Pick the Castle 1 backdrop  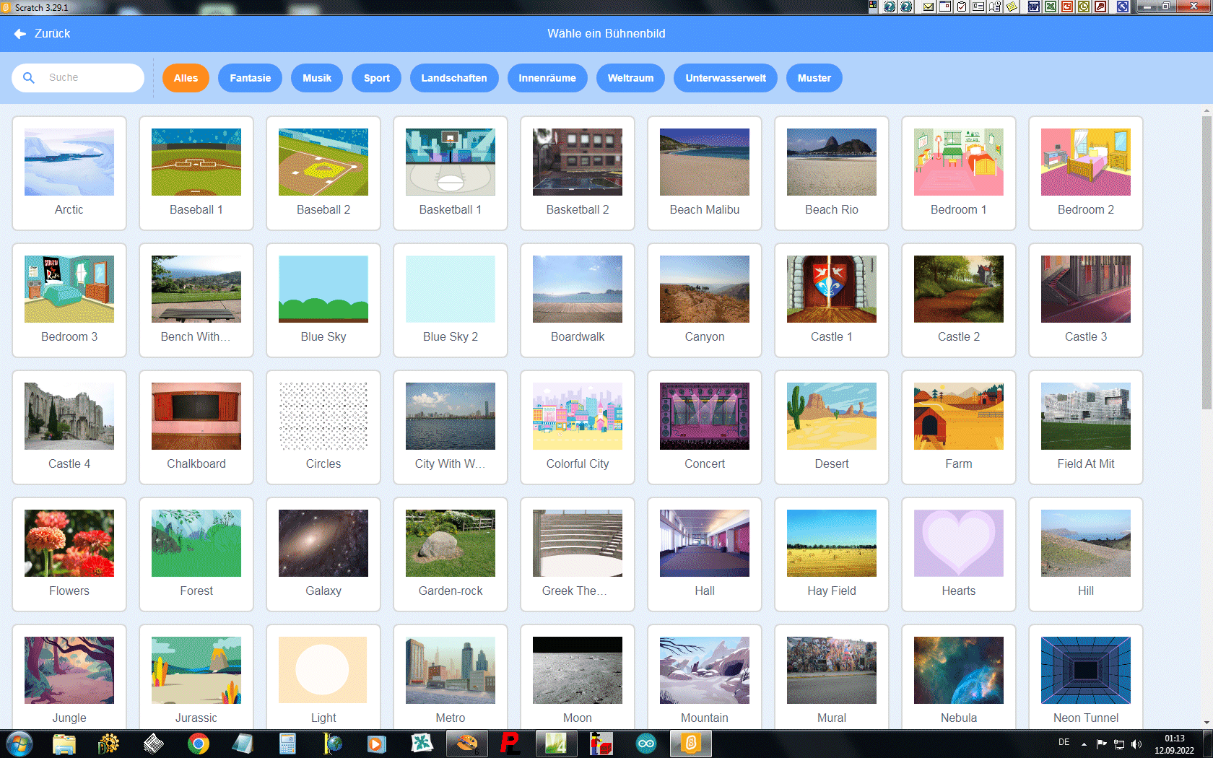(832, 300)
